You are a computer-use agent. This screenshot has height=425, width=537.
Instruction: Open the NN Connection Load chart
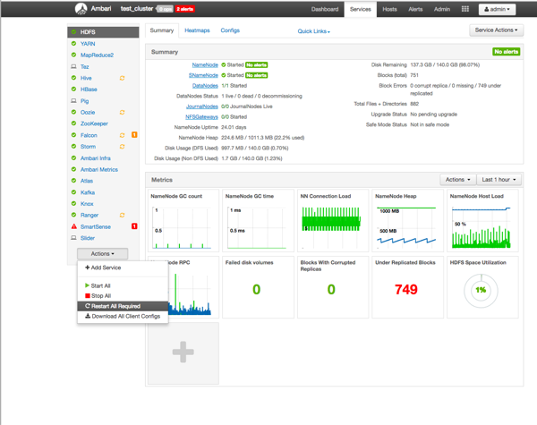tap(333, 220)
